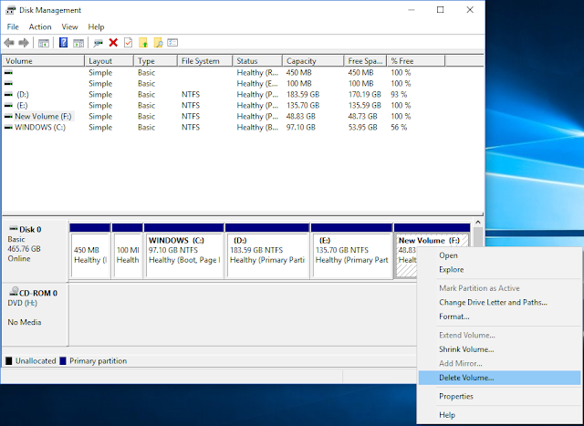Viewport: 584px width, 426px height.
Task: Select Change Drive Letter and Paths
Action: pos(499,302)
